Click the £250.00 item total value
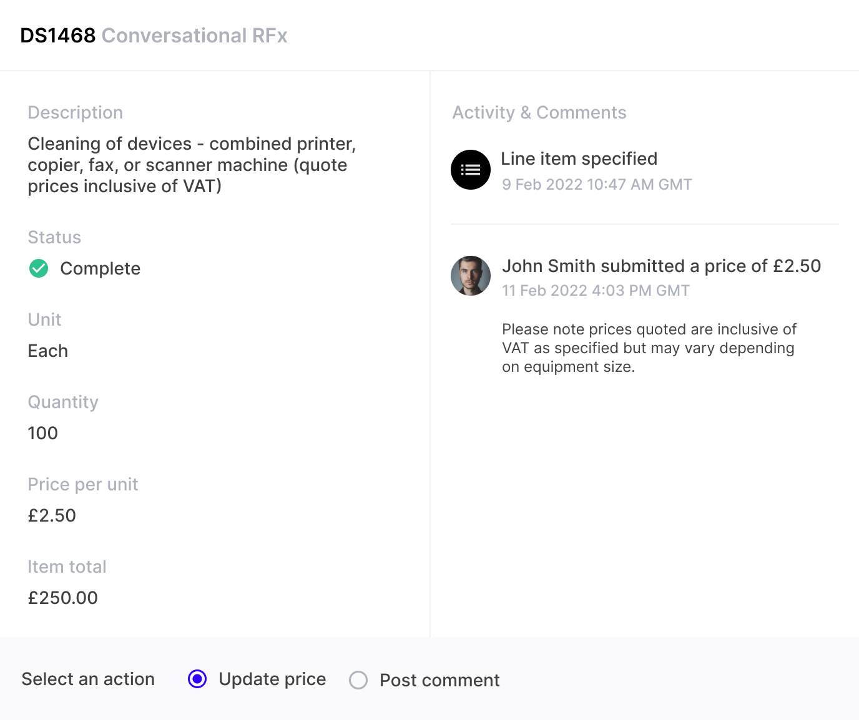859x720 pixels. point(62,598)
